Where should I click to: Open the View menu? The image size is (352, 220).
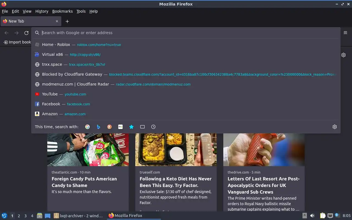27,11
